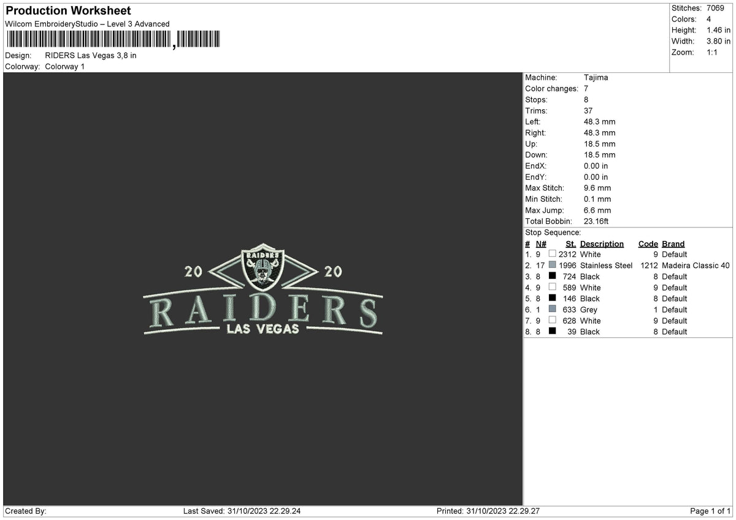Click the Total Bobbin value 23.16ft
The width and height of the screenshot is (736, 520).
pos(596,221)
